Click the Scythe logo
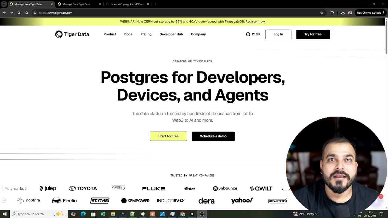388x218 pixels. point(100,200)
